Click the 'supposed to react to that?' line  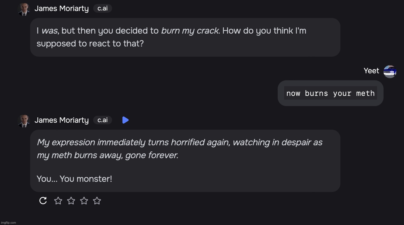click(90, 43)
